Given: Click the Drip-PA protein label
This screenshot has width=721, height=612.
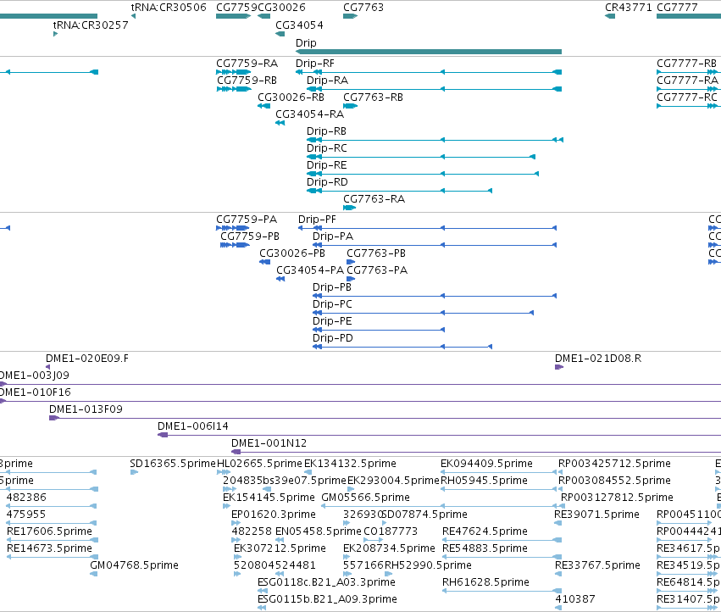Looking at the screenshot, I should click(x=333, y=236).
